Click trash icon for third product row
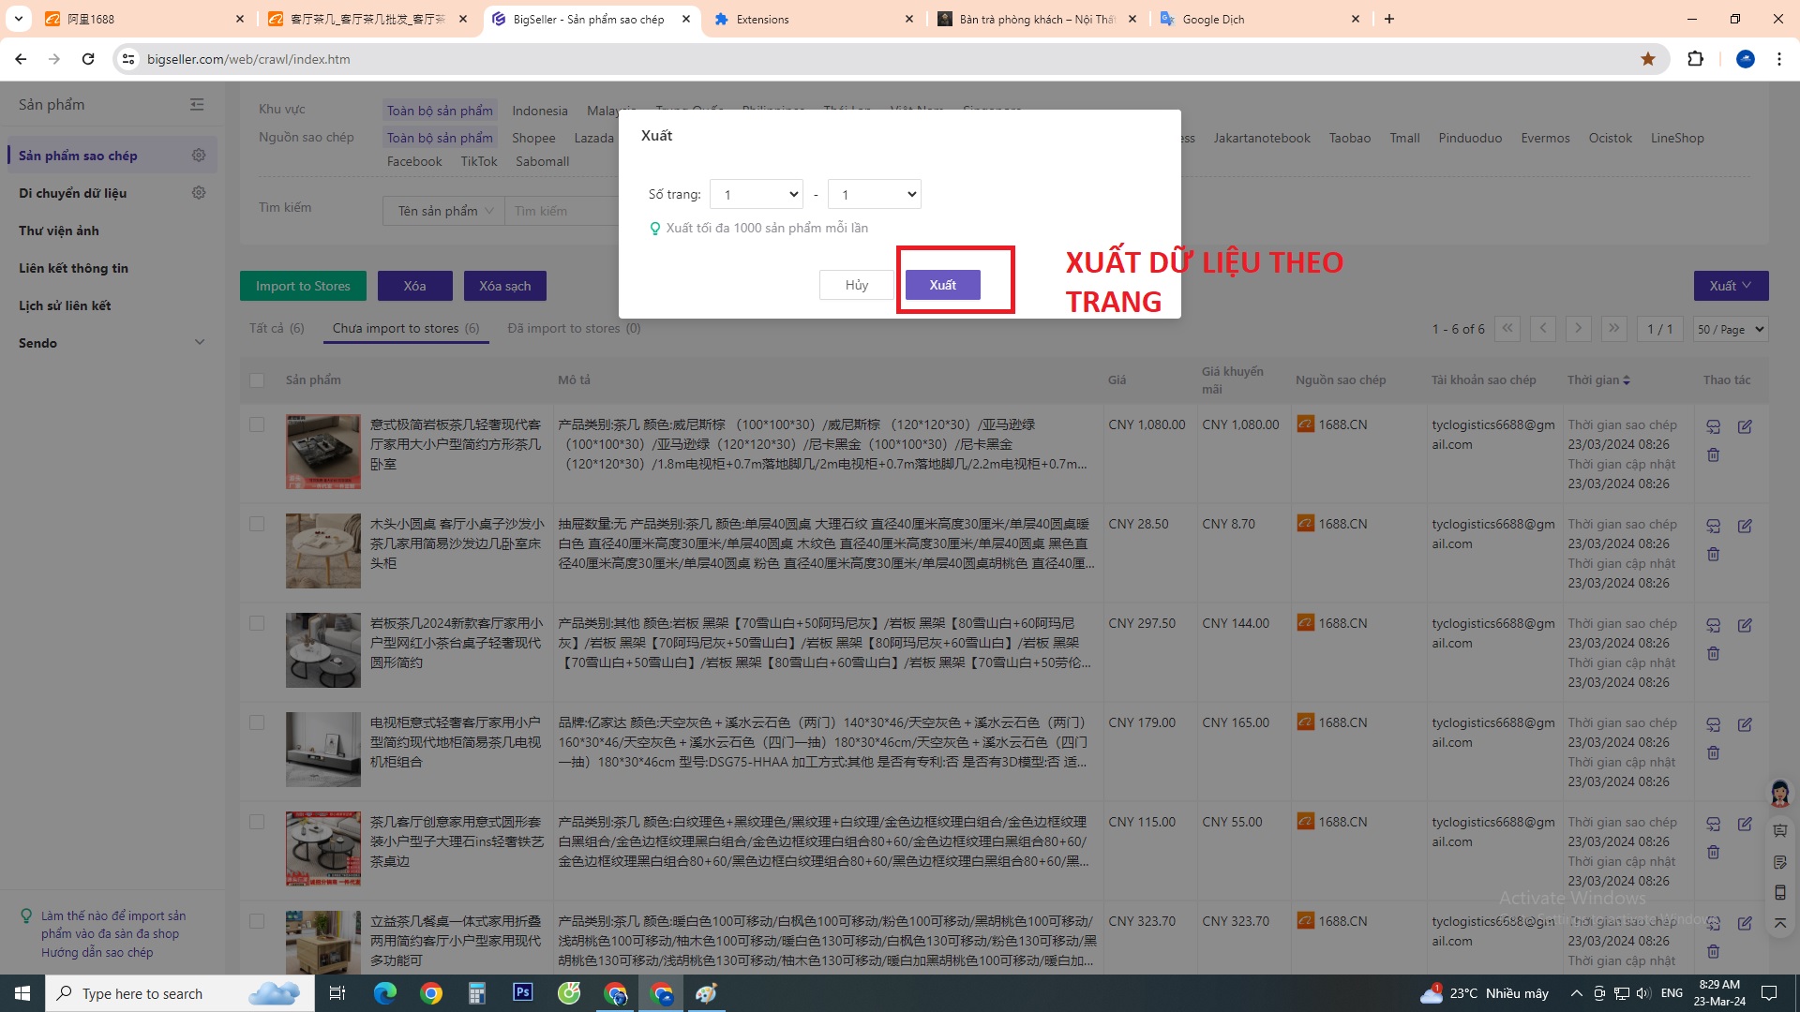This screenshot has width=1800, height=1012. [1713, 654]
